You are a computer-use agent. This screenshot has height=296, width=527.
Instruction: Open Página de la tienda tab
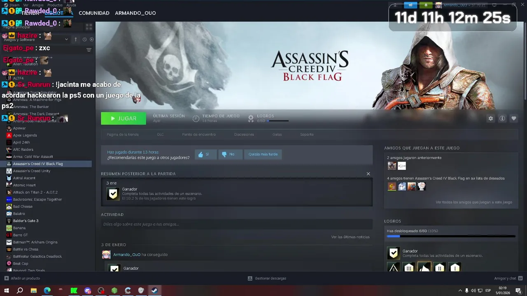tap(123, 134)
